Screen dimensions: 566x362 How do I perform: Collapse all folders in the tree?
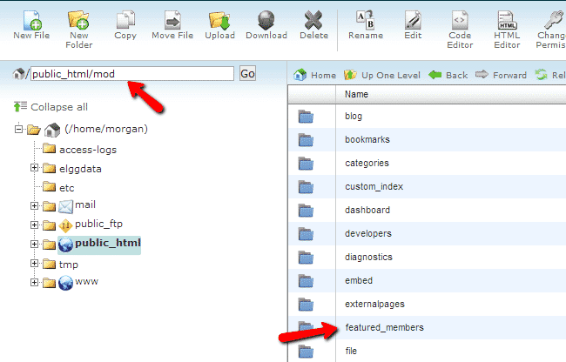(x=51, y=107)
